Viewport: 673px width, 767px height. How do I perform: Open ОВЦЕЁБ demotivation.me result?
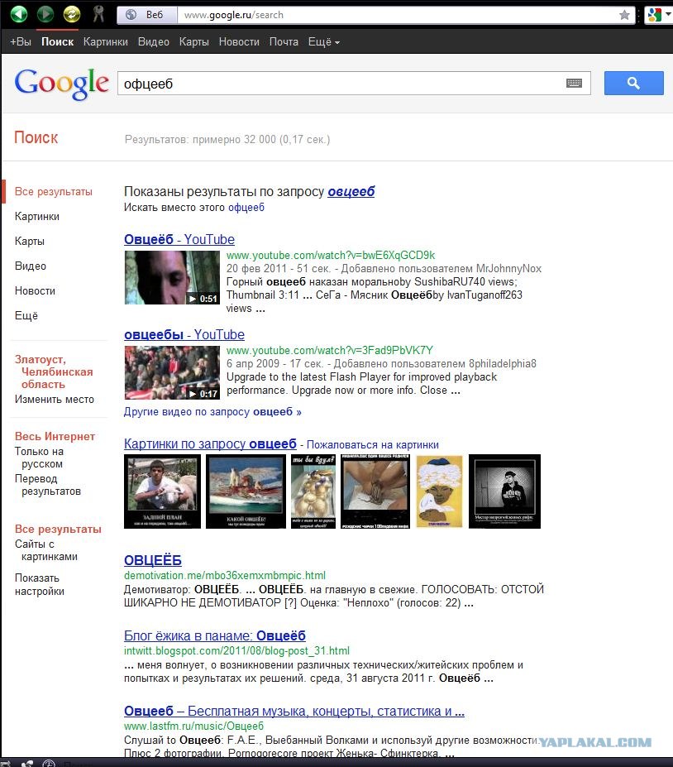(152, 560)
